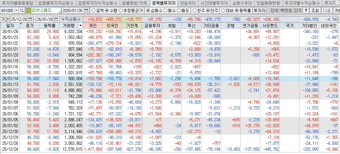Click the 개인 column header
The height and width of the screenshot is (154, 340).
(93, 26)
